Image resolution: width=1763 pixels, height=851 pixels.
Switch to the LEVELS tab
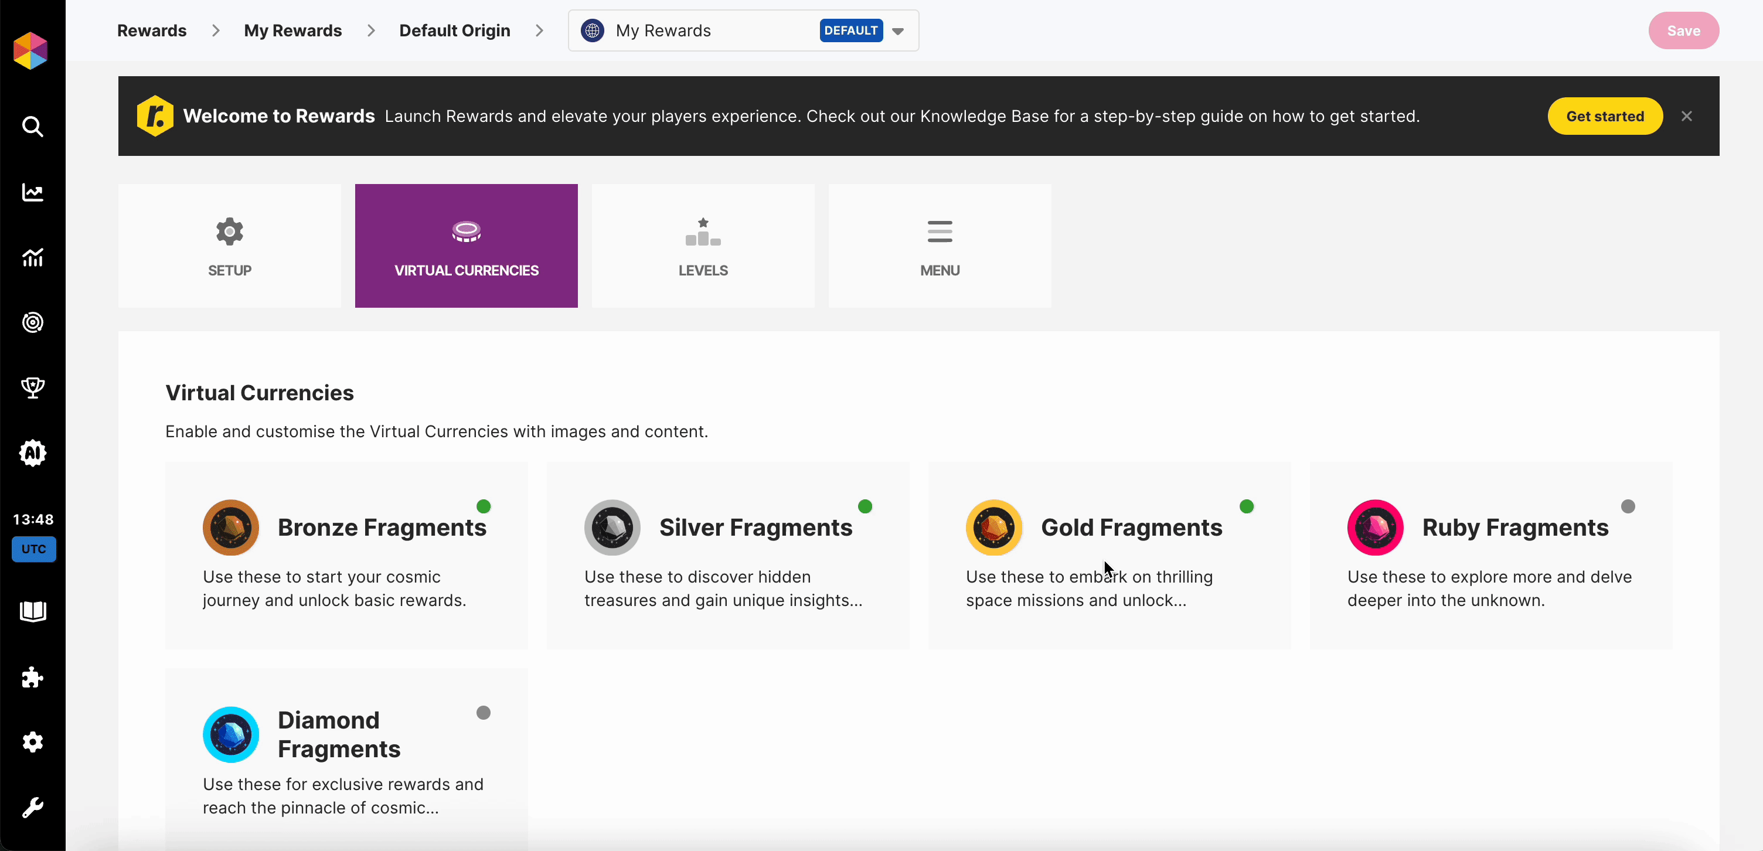(703, 246)
